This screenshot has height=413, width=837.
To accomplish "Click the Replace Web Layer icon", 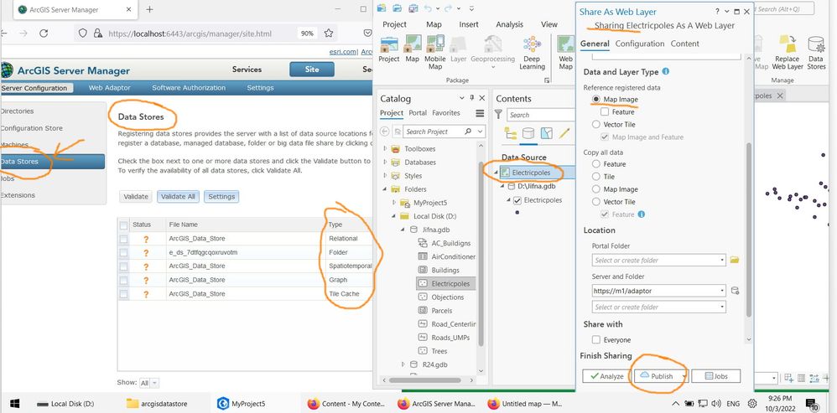I will point(788,44).
